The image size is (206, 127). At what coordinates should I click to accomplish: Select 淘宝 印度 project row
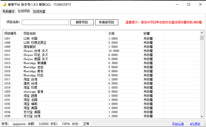(101, 87)
